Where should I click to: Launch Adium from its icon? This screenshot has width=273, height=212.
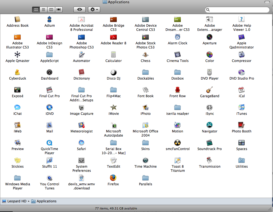pos(49,19)
